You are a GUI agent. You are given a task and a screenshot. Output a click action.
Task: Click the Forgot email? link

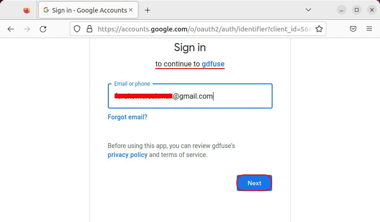[128, 117]
